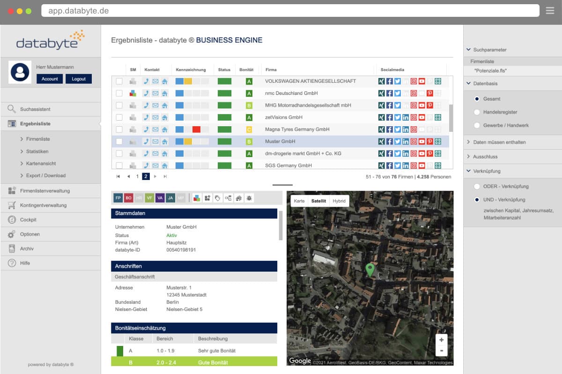Check the box for nmc Deutschland GmbH
This screenshot has height=374, width=562.
[x=119, y=93]
